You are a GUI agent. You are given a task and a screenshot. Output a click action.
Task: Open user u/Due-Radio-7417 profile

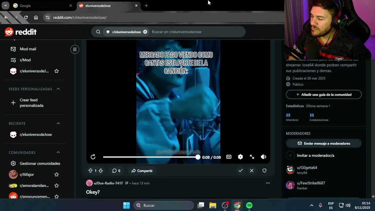(x=108, y=183)
